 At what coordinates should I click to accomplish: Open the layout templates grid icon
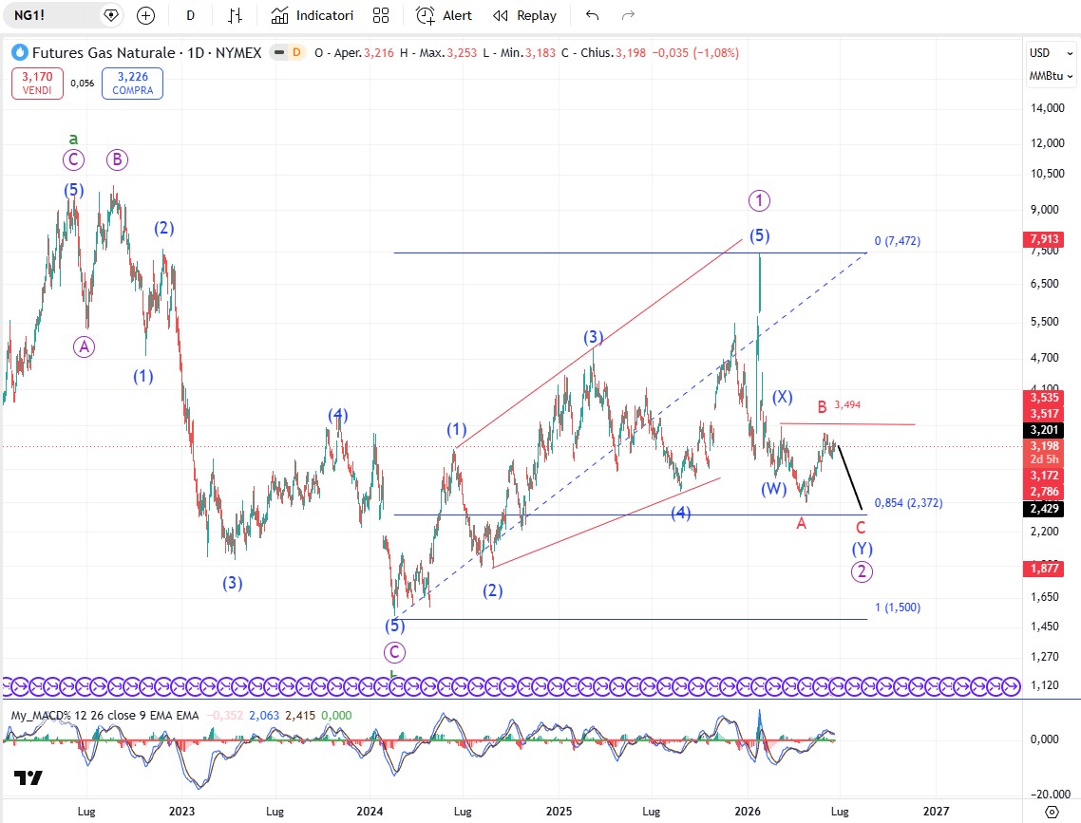381,15
